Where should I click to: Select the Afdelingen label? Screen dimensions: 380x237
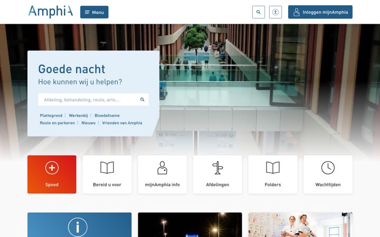tap(217, 184)
